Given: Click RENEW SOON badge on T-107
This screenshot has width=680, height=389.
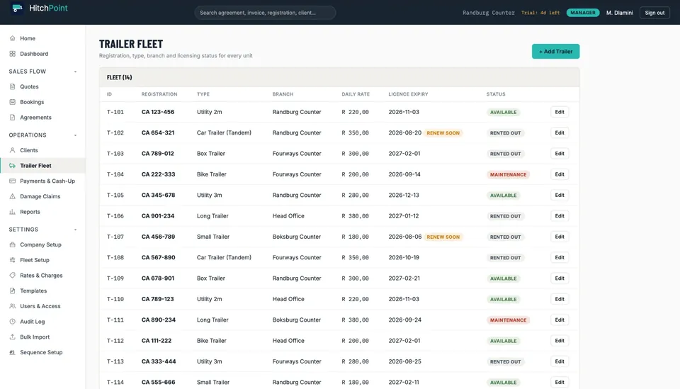Looking at the screenshot, I should [443, 237].
